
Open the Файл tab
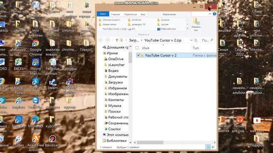(x=103, y=14)
